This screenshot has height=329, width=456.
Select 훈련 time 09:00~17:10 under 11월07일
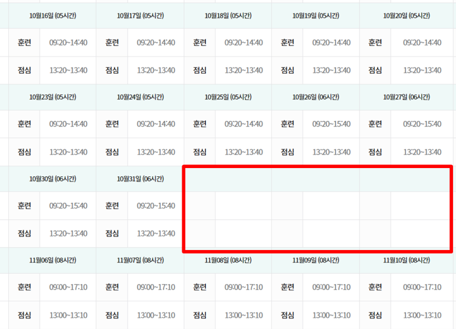tap(156, 287)
